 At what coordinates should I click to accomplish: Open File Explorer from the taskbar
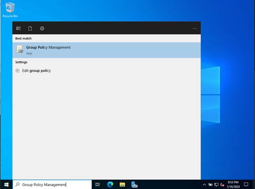(122, 184)
